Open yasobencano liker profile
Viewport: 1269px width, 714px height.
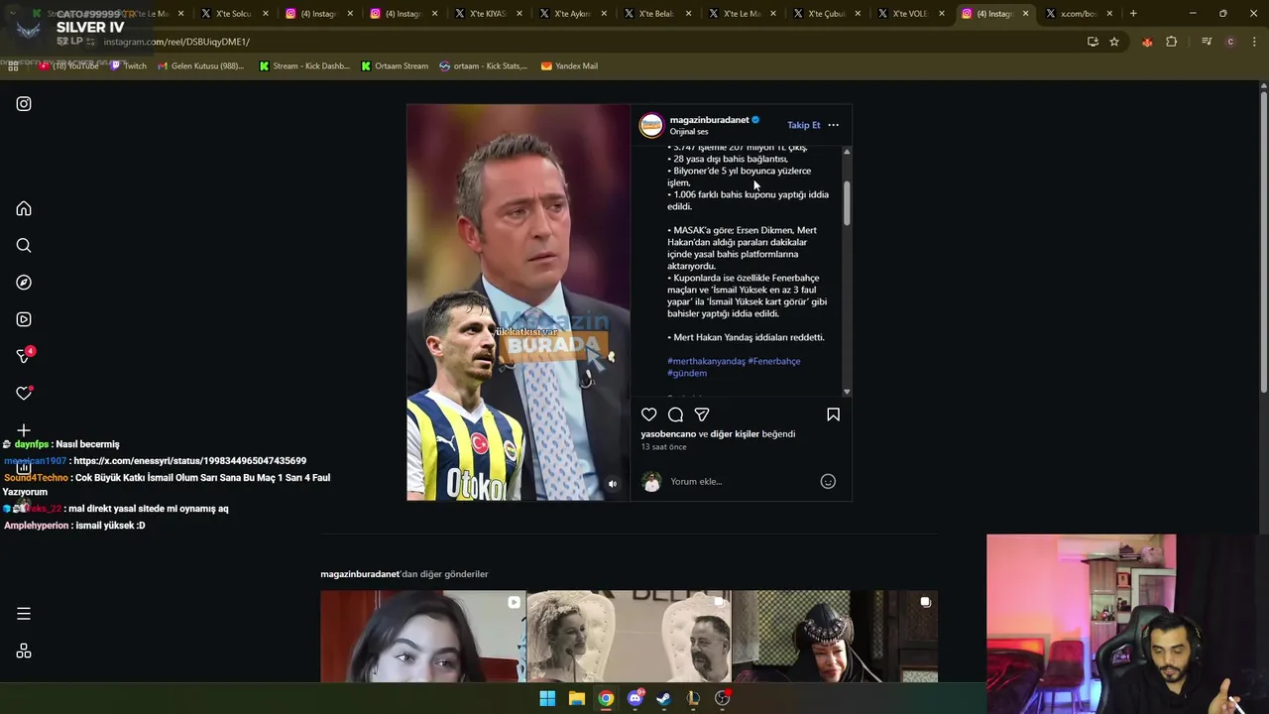668,434
